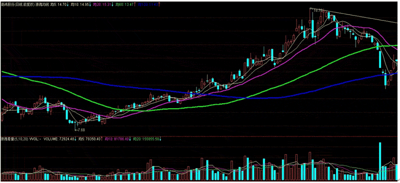Screen dimensions: 400x183
Task: Select the volume 均5: 79350.40 label
Action: (x=89, y=139)
